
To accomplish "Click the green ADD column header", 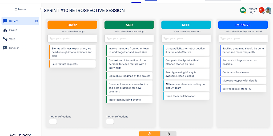I will point(129,25).
